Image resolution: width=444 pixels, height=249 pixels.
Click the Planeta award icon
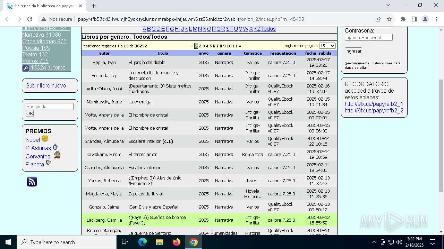click(x=49, y=163)
